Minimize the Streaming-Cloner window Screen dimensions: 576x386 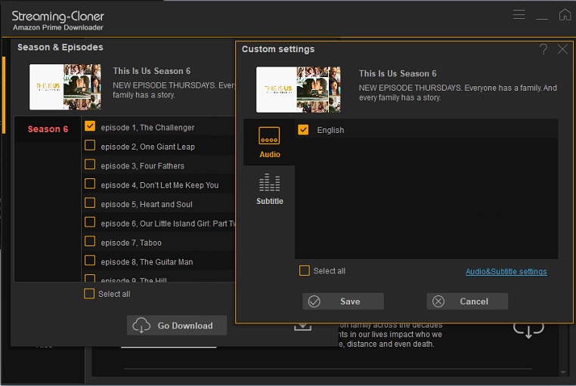coord(542,17)
